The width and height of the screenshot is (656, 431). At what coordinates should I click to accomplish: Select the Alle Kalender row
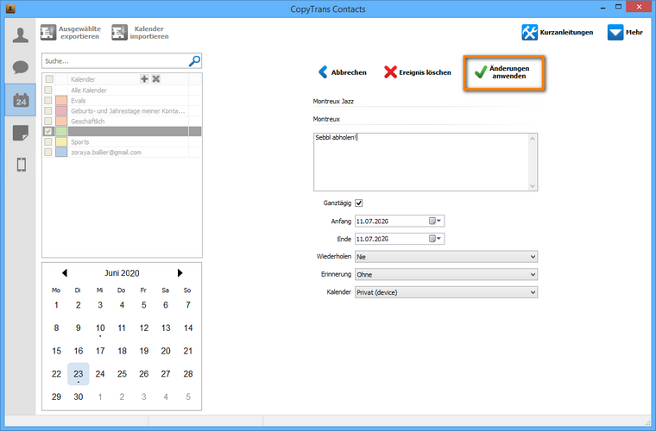(x=122, y=91)
